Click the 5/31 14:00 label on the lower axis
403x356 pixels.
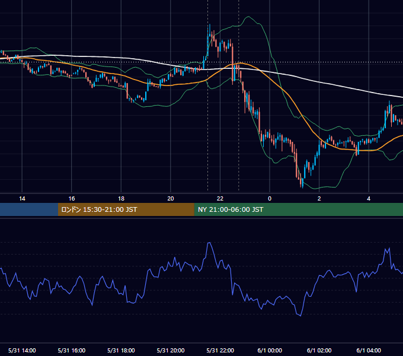click(x=22, y=350)
